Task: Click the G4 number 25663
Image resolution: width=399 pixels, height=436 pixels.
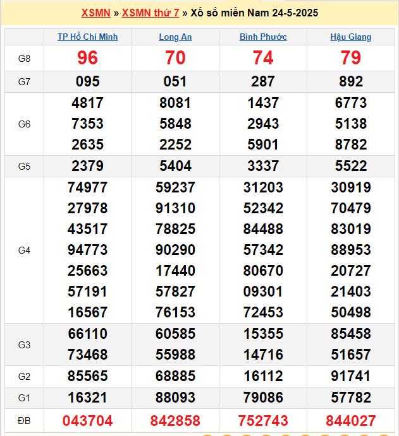Action: click(87, 271)
